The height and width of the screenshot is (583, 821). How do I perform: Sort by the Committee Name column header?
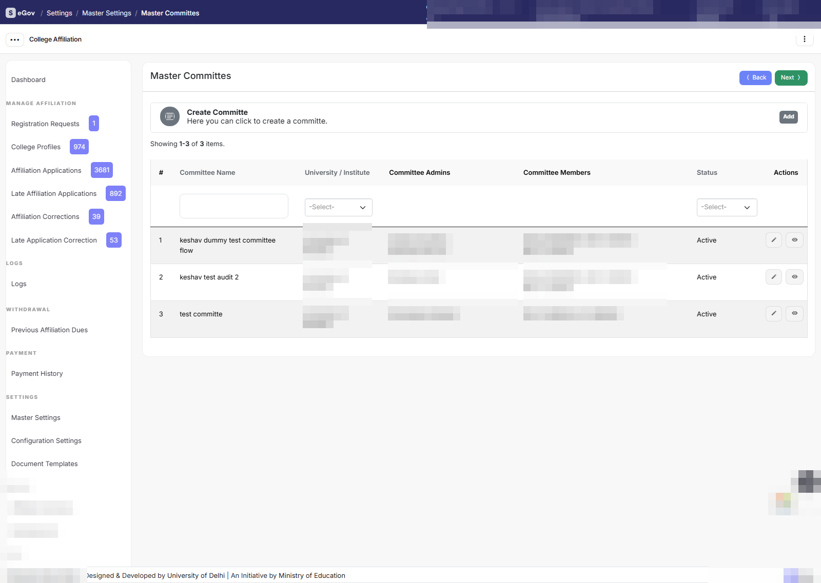point(207,173)
